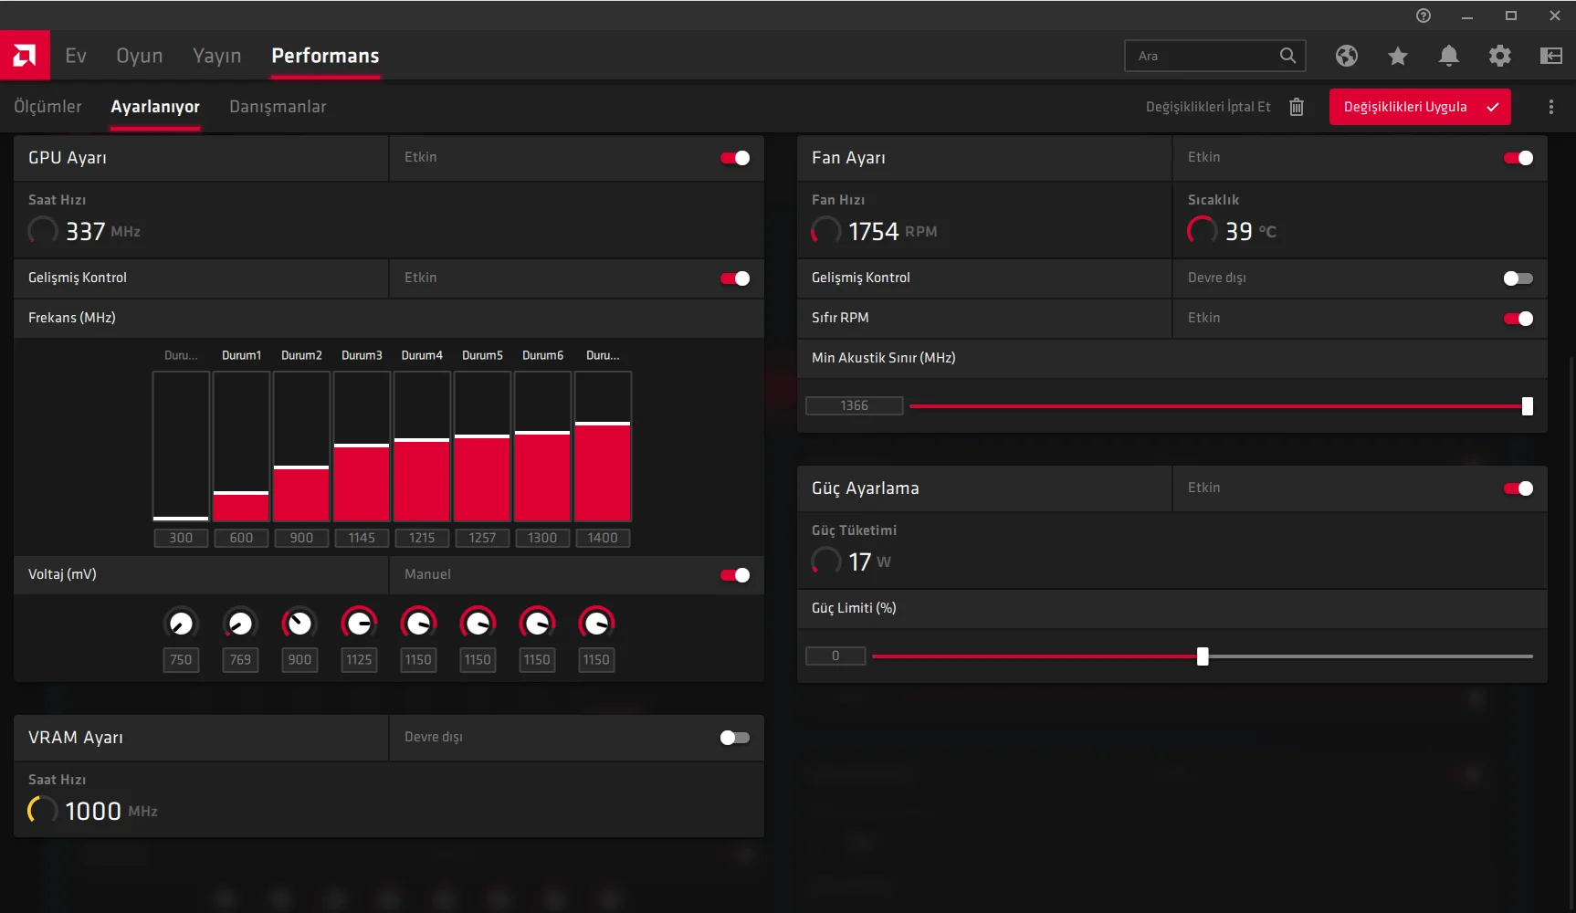This screenshot has height=913, width=1576.
Task: Click the help question mark icon
Action: 1423,16
